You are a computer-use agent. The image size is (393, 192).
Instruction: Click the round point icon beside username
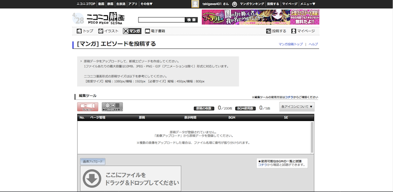[234, 4]
